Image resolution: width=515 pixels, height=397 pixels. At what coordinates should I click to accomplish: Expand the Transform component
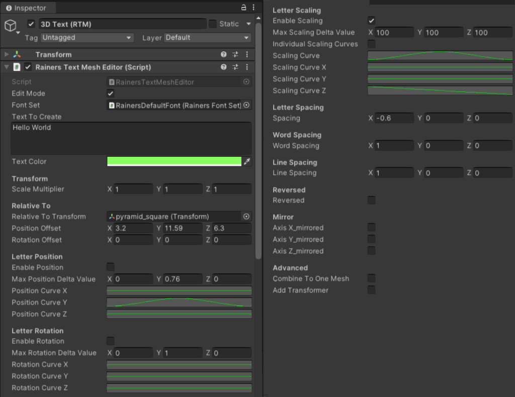7,54
